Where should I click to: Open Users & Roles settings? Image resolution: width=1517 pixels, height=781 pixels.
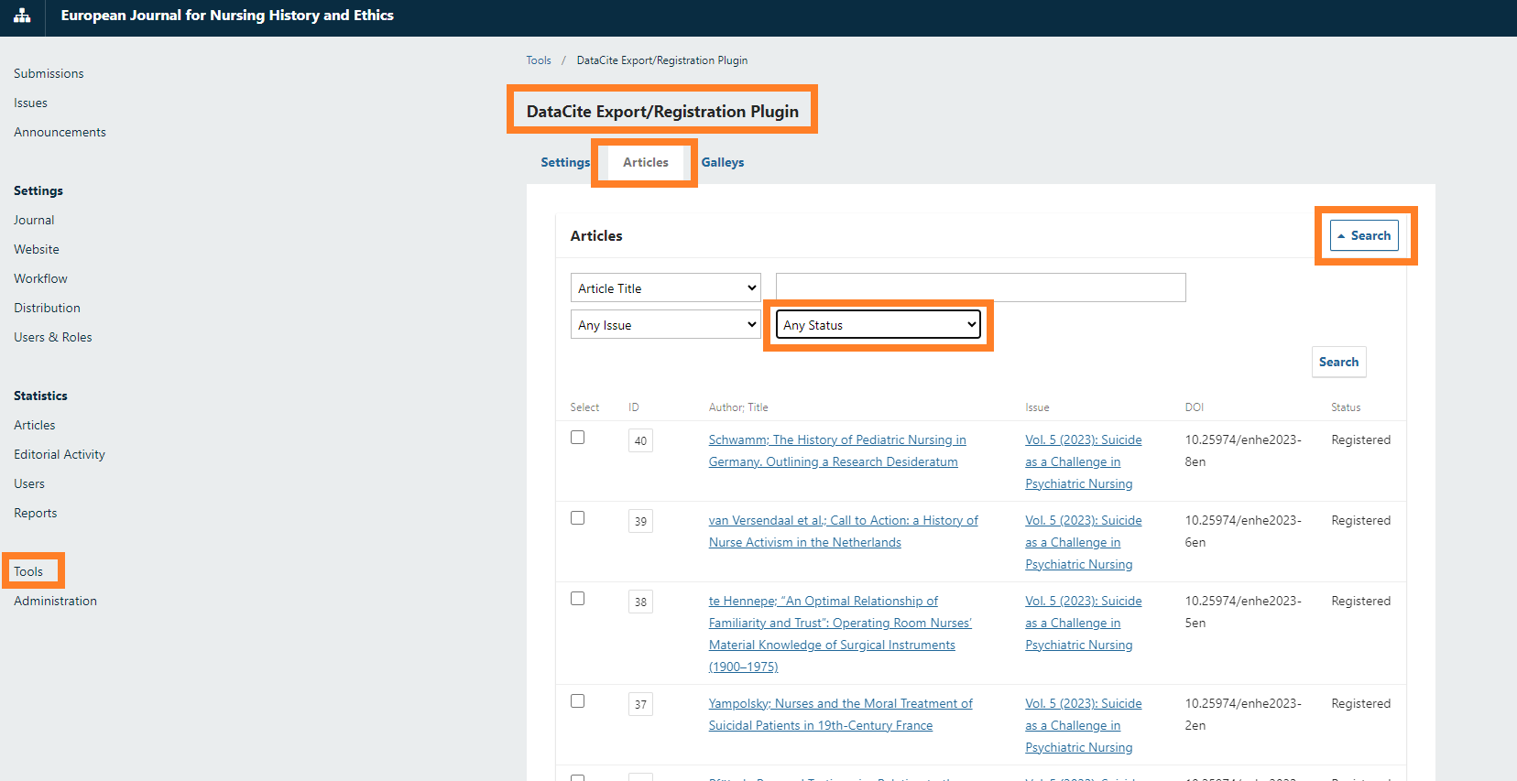pos(53,337)
